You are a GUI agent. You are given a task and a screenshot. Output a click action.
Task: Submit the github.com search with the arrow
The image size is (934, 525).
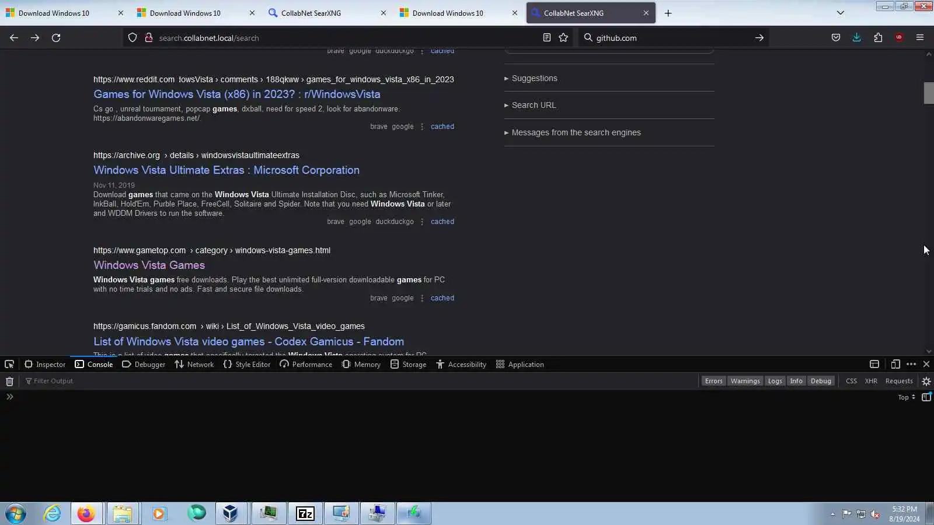759,38
